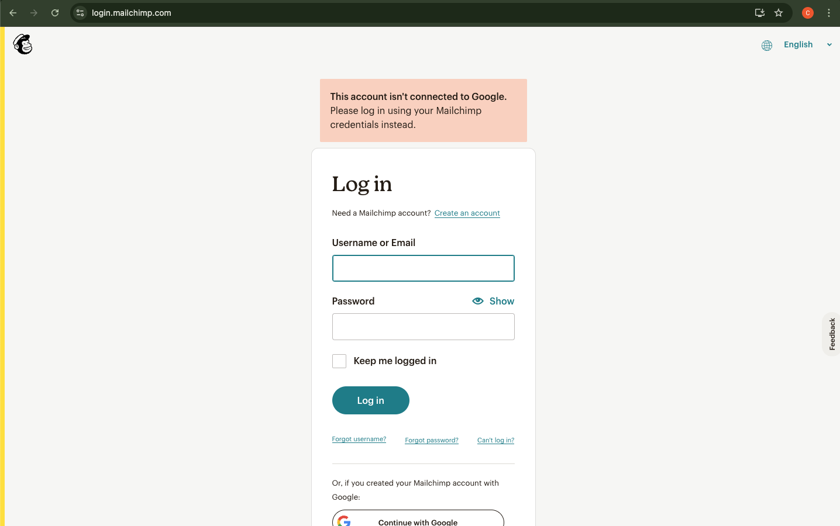Image resolution: width=840 pixels, height=526 pixels.
Task: Reload the page with the refresh icon
Action: 55,13
